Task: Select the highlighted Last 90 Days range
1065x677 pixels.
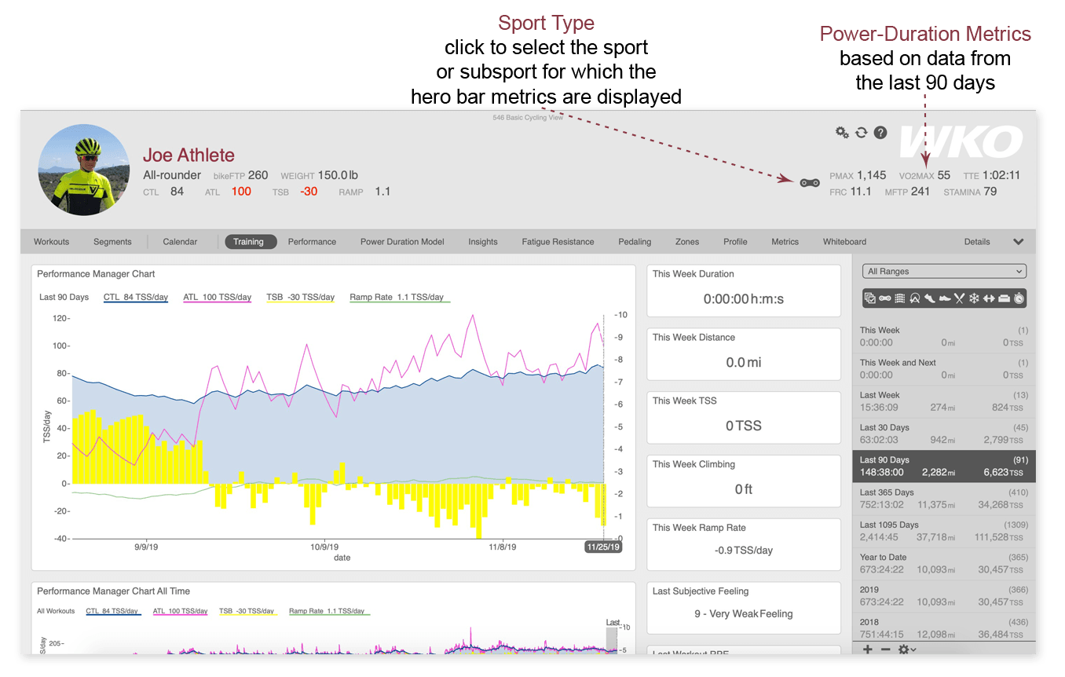Action: coord(943,467)
